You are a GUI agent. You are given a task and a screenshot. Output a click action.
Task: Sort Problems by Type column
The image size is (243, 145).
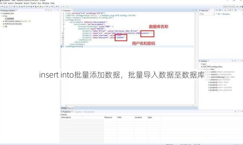click(154, 117)
